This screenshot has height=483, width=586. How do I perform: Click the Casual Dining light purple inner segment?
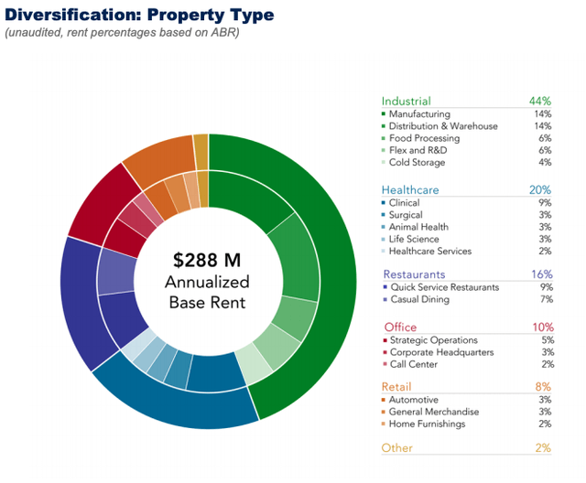[116, 272]
